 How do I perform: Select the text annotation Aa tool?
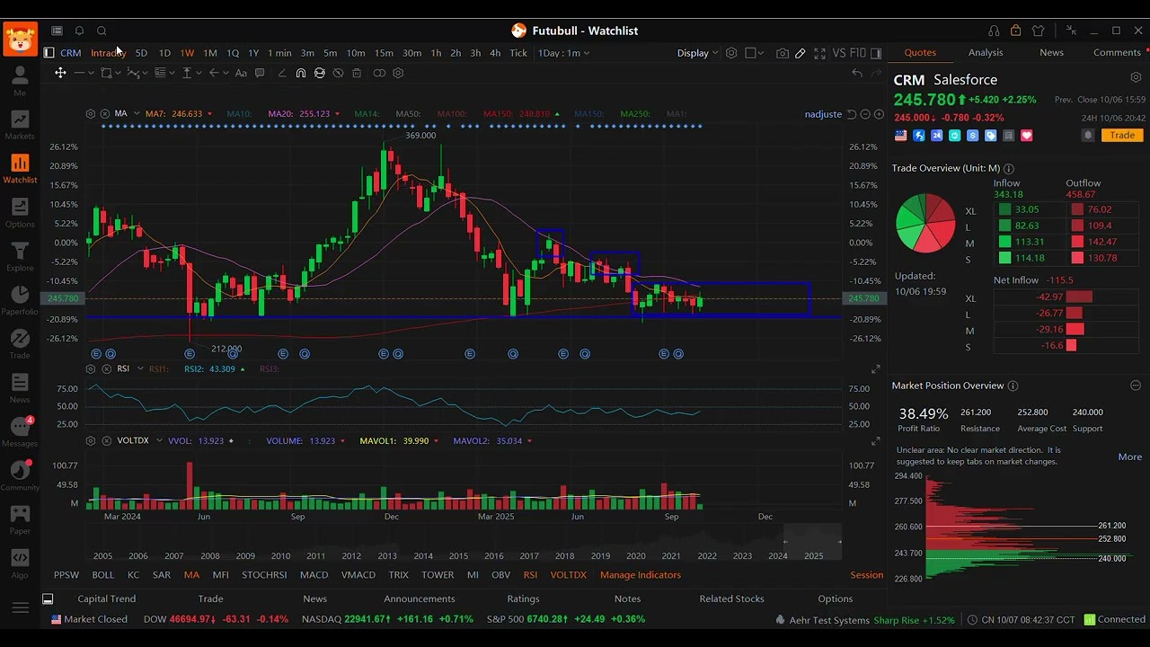point(241,73)
